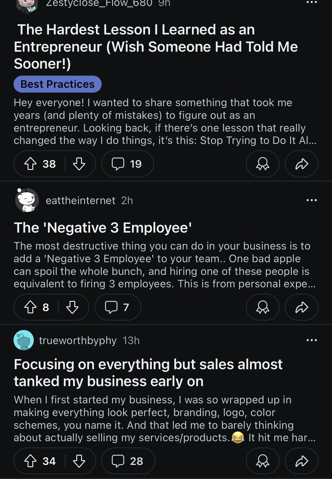Screen dimensions: 332x479
Task: Upvote the trueworthbyphy sales post
Action: [x=30, y=461]
